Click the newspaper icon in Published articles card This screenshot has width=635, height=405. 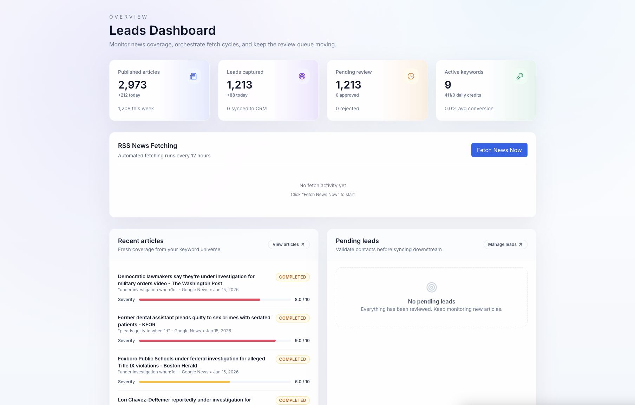click(193, 76)
